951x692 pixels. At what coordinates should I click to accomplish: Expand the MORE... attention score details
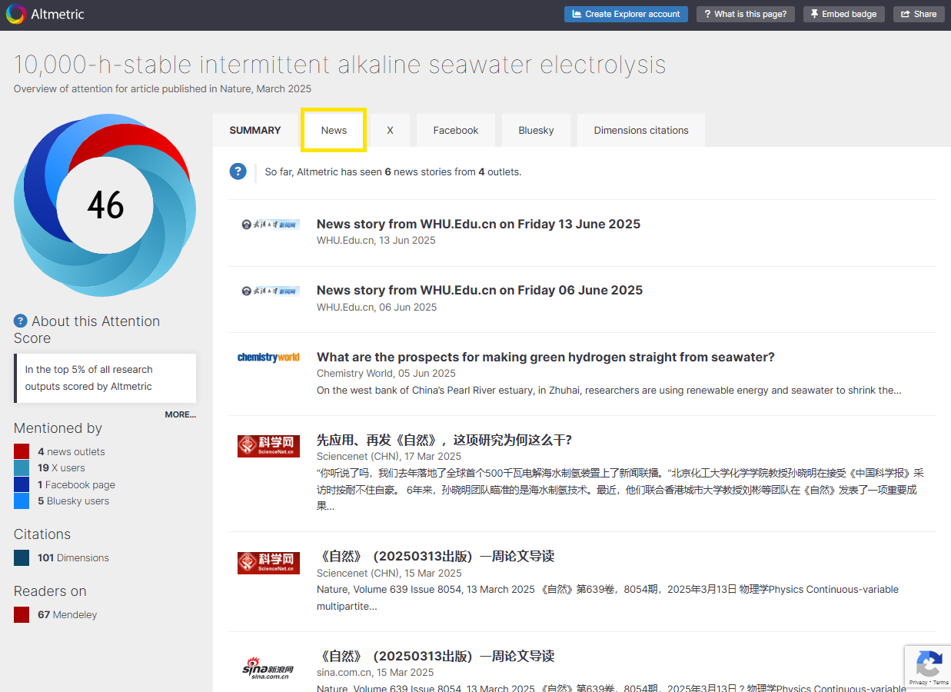click(x=180, y=414)
